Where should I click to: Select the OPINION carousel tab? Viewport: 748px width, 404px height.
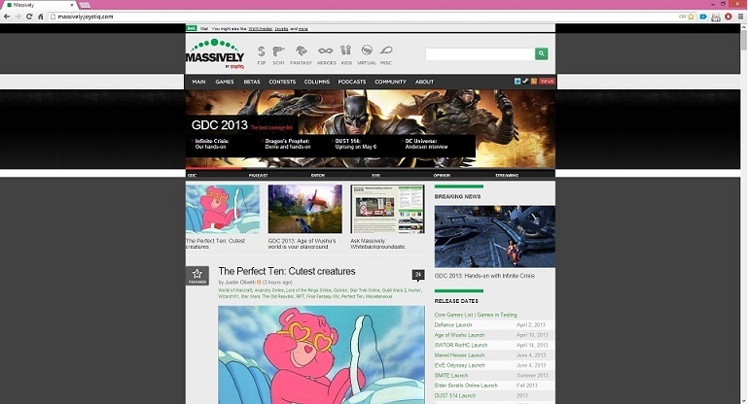[442, 176]
